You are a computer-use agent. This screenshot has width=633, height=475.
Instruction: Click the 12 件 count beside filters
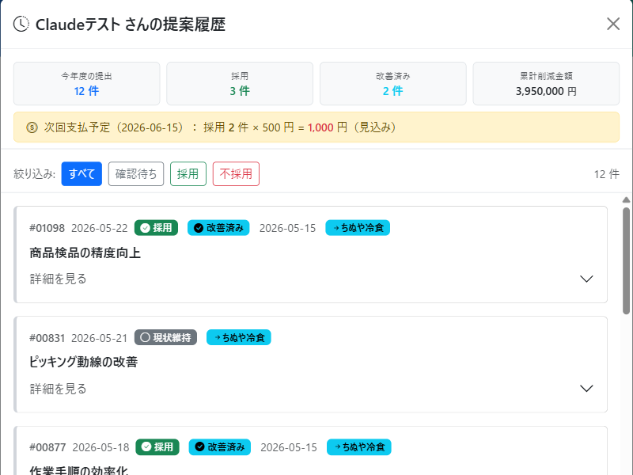(x=606, y=174)
